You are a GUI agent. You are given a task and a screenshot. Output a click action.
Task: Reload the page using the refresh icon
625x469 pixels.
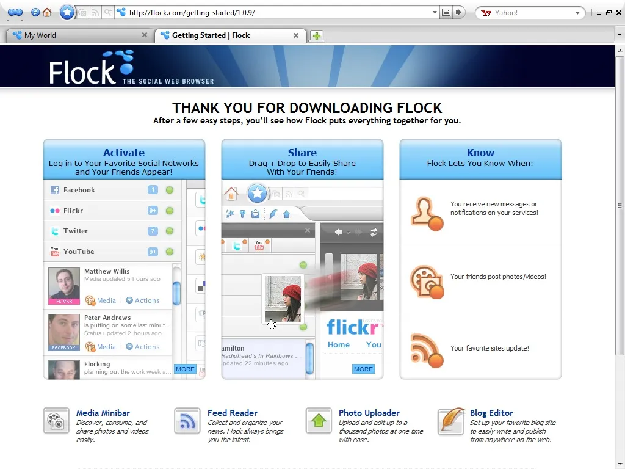(x=35, y=12)
